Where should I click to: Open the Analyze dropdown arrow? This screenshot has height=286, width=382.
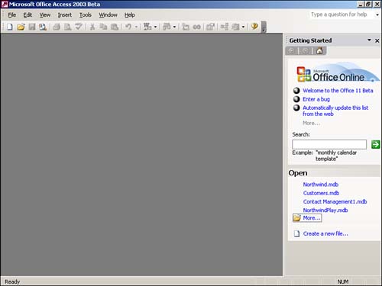(174, 27)
